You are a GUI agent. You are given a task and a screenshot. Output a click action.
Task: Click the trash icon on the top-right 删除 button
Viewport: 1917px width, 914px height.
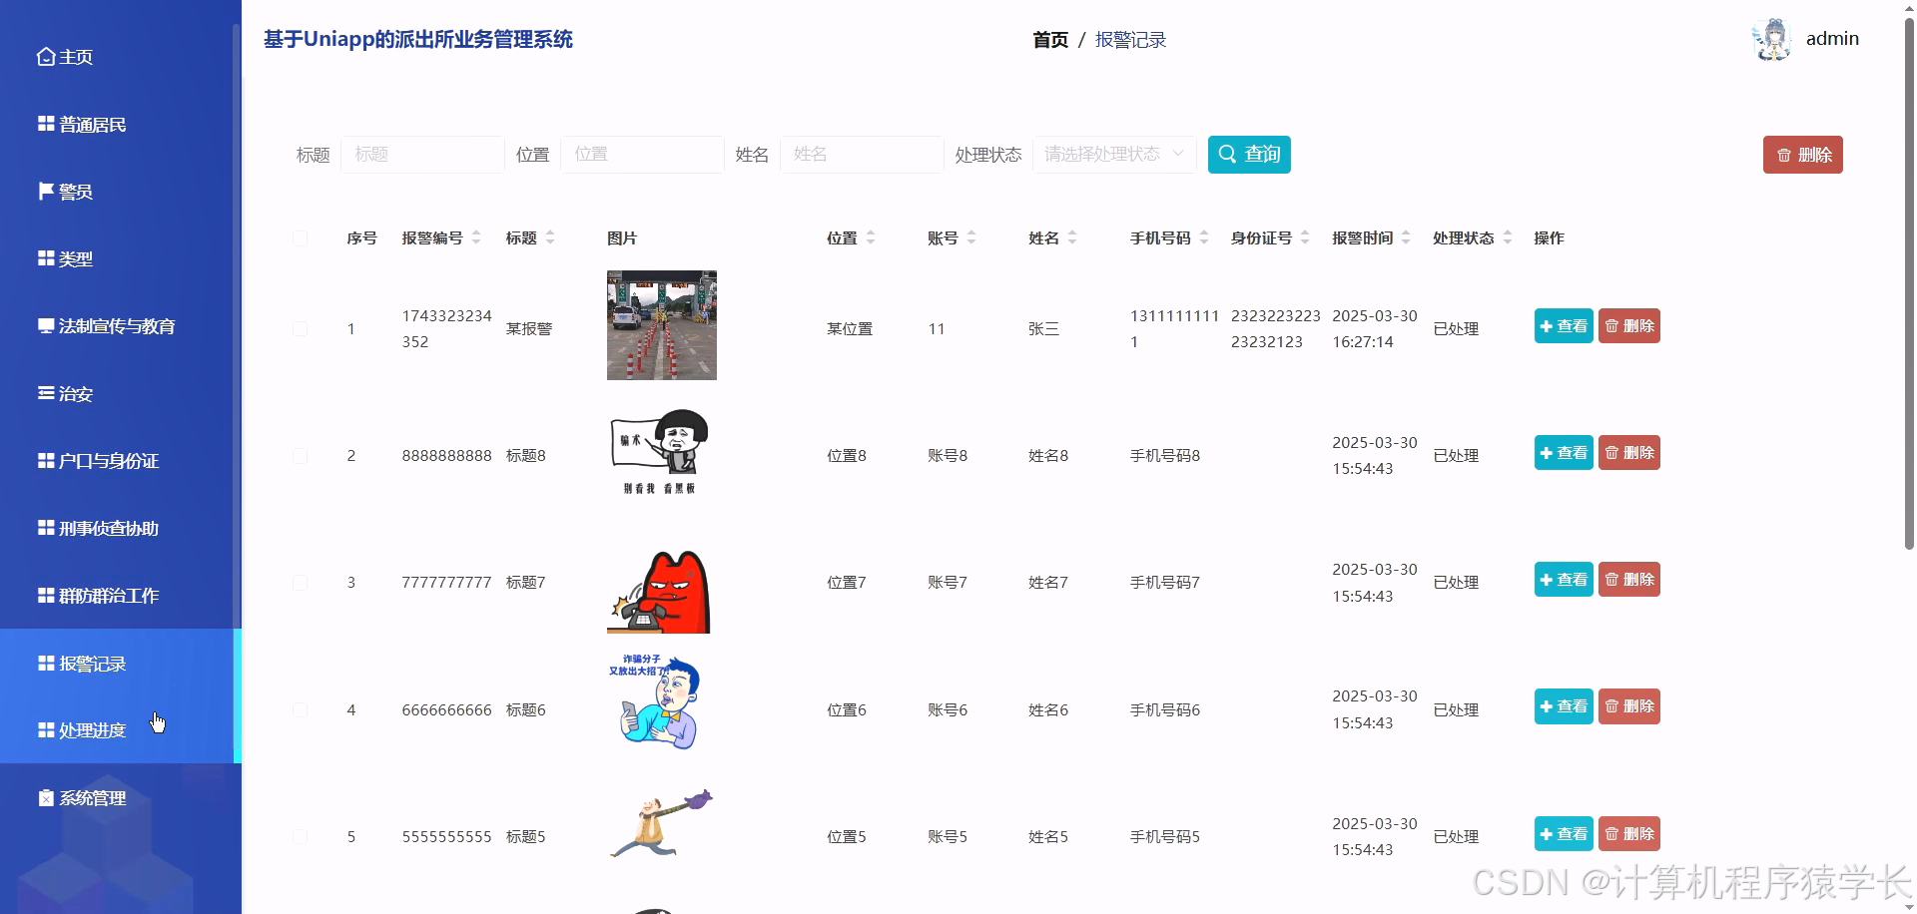click(1783, 155)
